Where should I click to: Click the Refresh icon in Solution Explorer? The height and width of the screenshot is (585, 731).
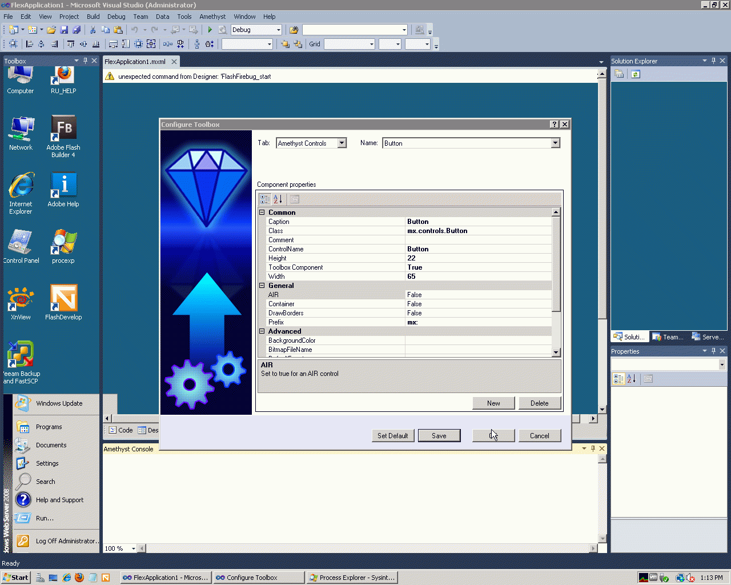pos(636,74)
